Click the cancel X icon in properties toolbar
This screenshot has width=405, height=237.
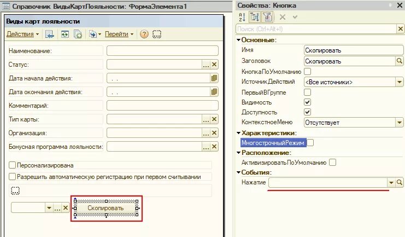283,18
